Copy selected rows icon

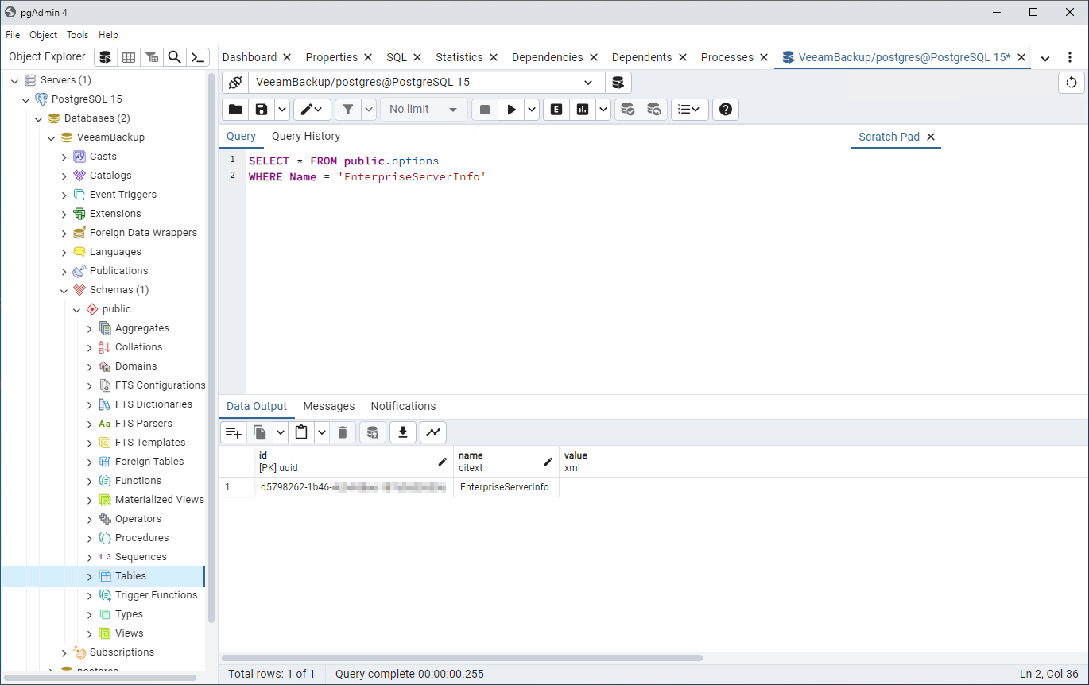coord(259,432)
